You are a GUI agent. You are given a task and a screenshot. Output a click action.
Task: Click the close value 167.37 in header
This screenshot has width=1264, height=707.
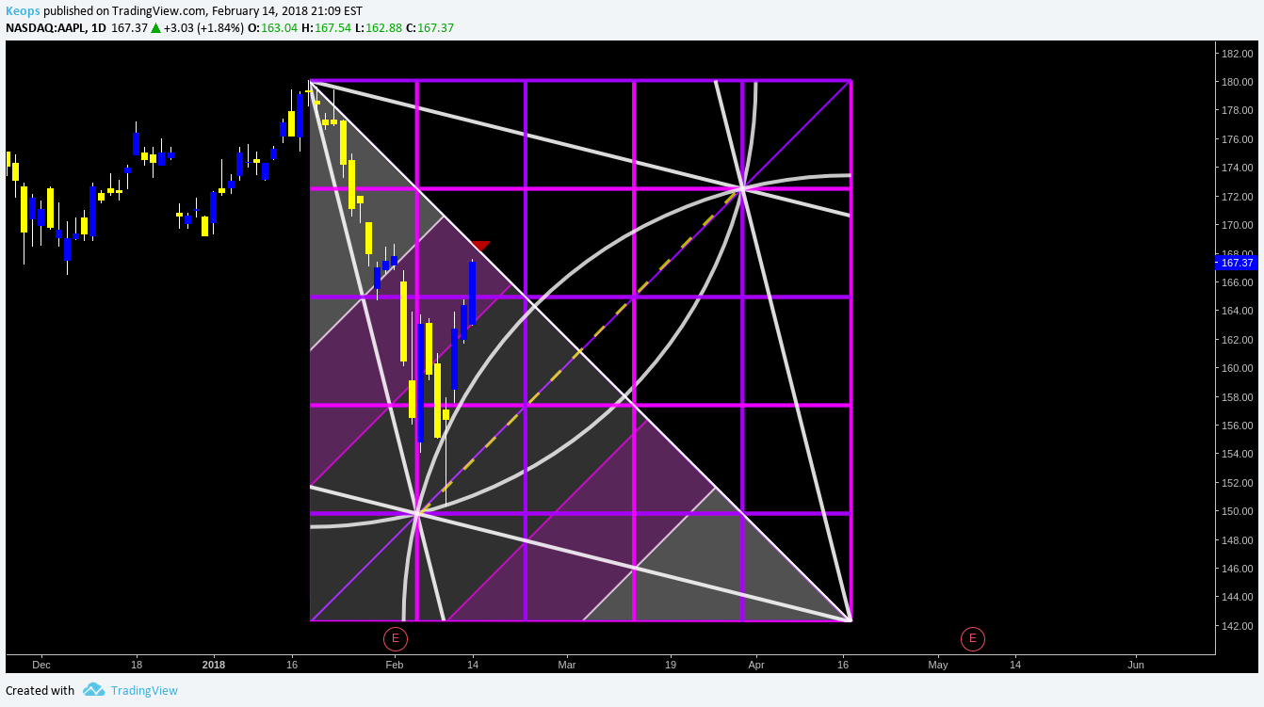click(436, 27)
